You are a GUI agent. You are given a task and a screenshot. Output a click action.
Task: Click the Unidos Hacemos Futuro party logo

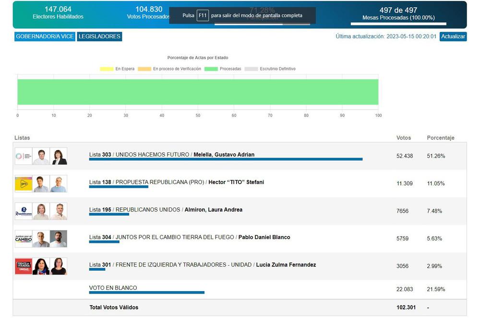click(23, 156)
